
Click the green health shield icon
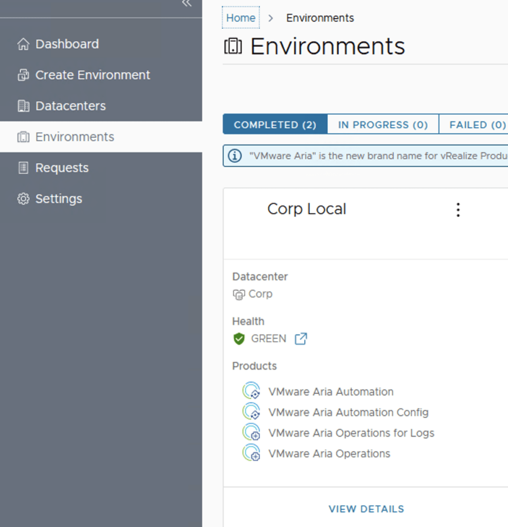pyautogui.click(x=239, y=339)
